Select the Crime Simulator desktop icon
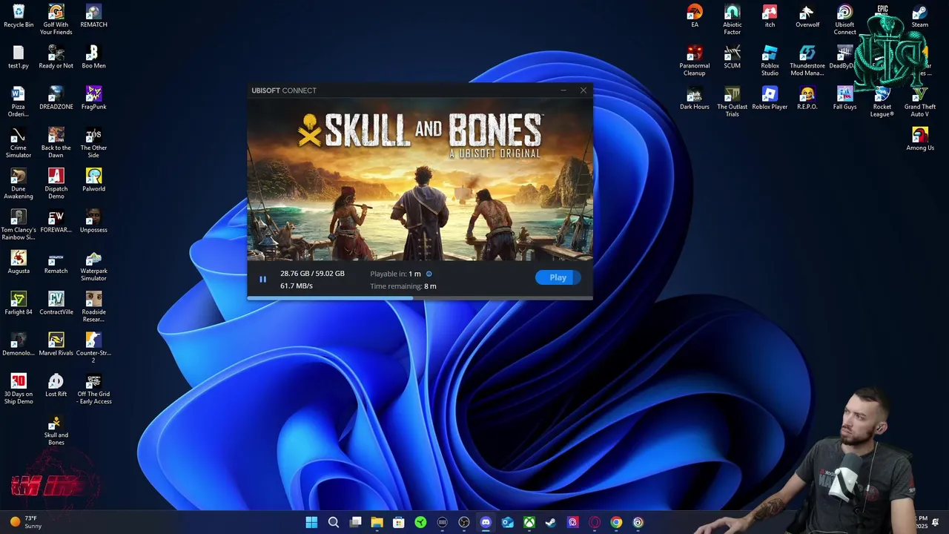The height and width of the screenshot is (534, 949). pyautogui.click(x=19, y=142)
